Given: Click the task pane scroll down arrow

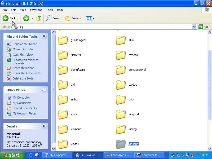Looking at the screenshot, I should coord(54,149).
